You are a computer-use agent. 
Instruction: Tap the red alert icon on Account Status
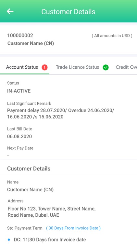click(44, 67)
